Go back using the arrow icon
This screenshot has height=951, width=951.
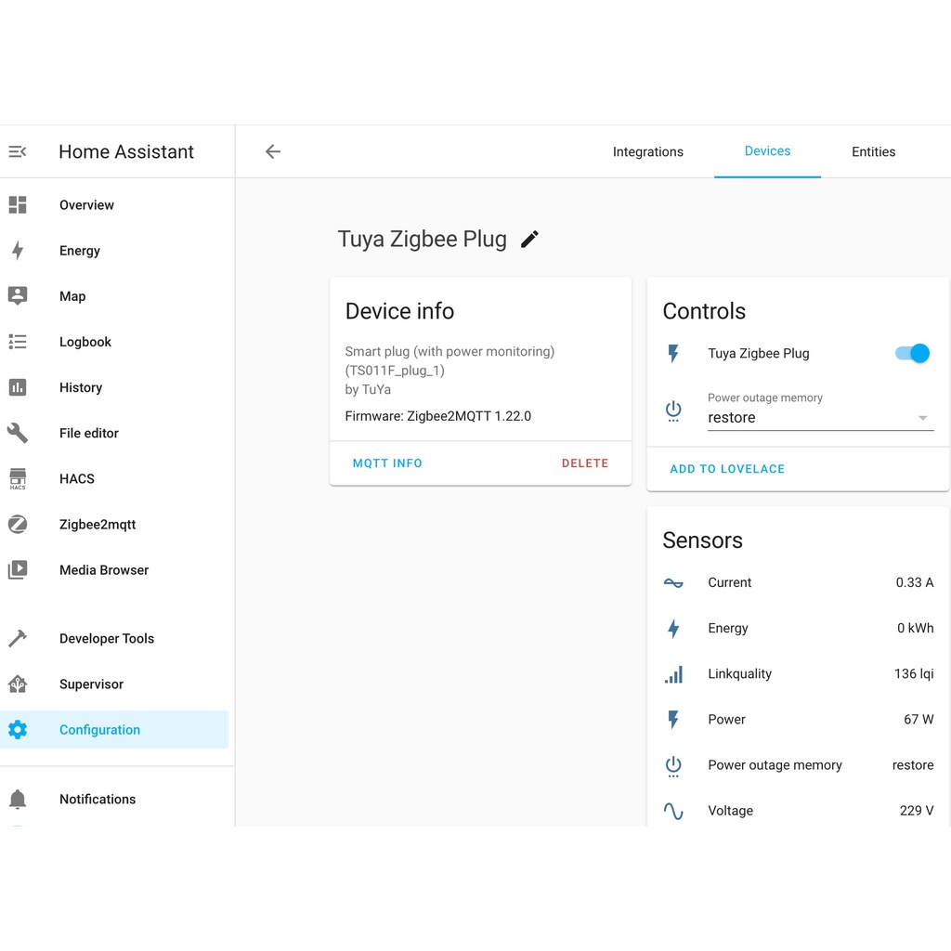click(272, 151)
